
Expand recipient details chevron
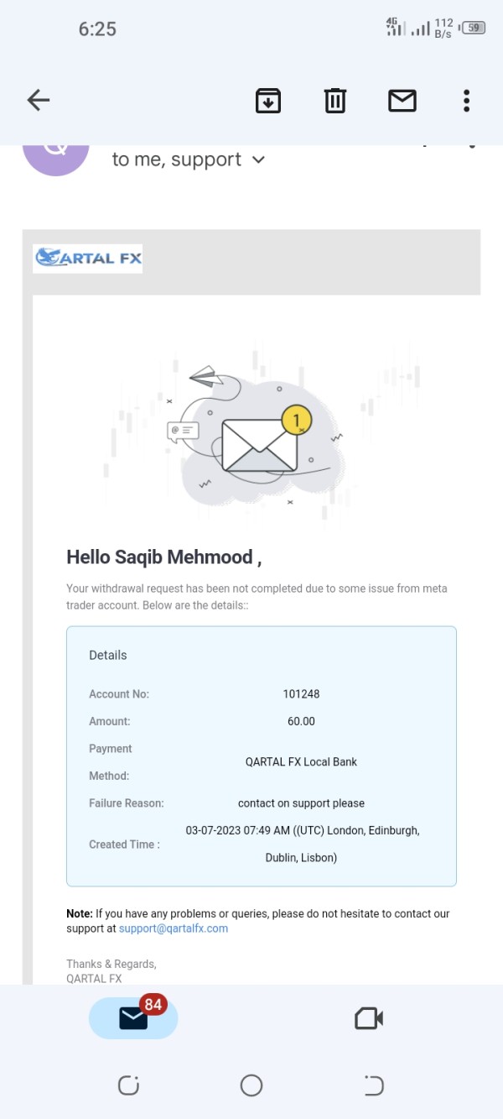pyautogui.click(x=258, y=159)
